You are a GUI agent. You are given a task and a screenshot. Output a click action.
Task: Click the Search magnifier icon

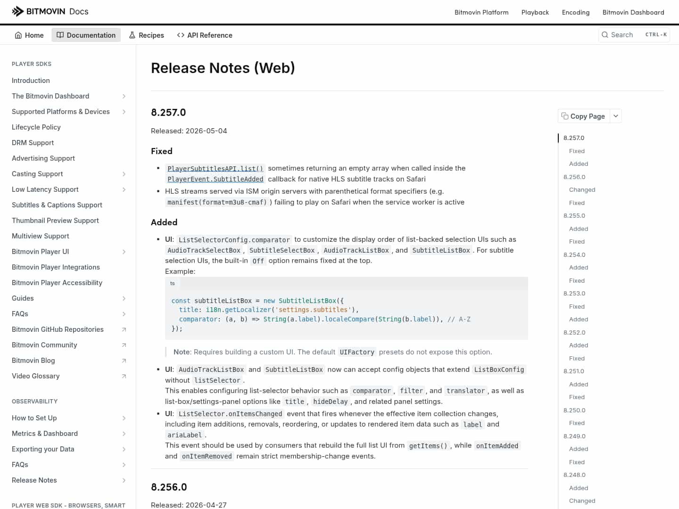[605, 34]
